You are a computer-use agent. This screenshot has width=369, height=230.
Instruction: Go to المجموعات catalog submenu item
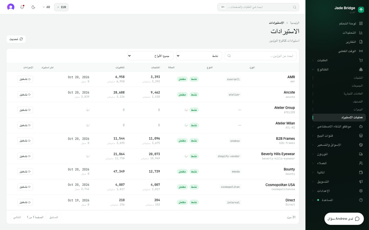coord(339,86)
